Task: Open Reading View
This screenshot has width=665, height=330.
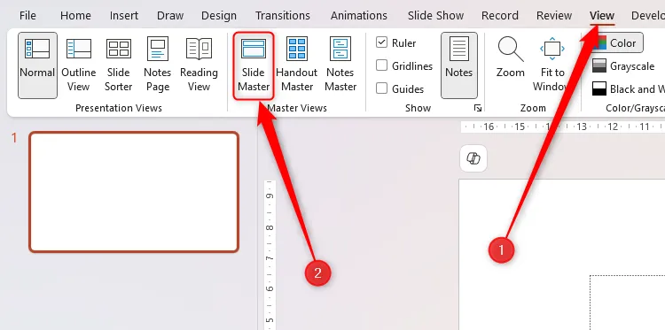Action: (199, 65)
